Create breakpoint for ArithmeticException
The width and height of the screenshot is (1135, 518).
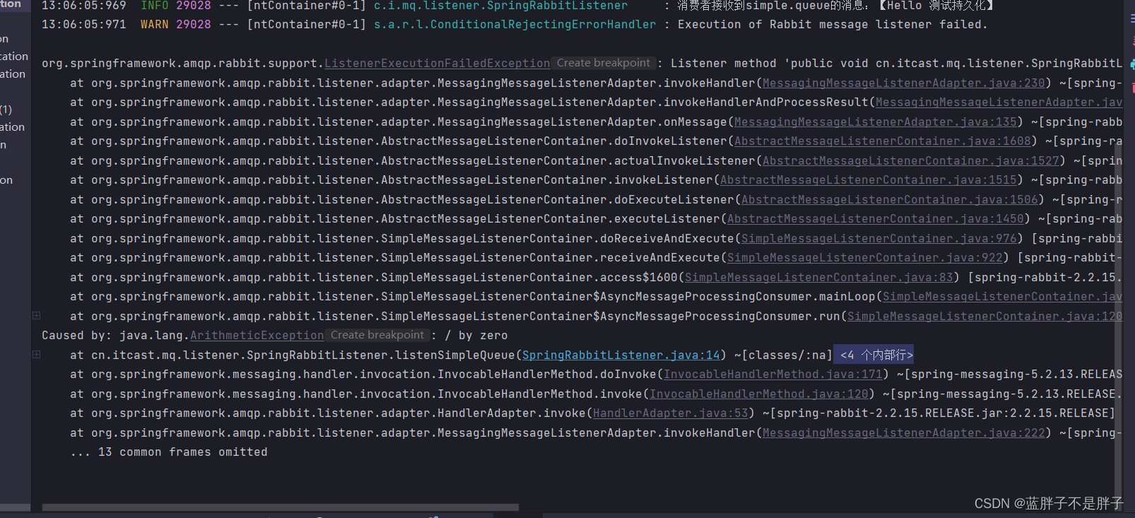click(377, 335)
